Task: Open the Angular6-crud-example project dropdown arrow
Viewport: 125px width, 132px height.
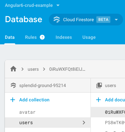Action: [x=58, y=5]
